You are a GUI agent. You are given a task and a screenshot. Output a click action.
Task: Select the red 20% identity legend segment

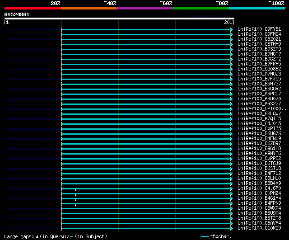(x=33, y=8)
